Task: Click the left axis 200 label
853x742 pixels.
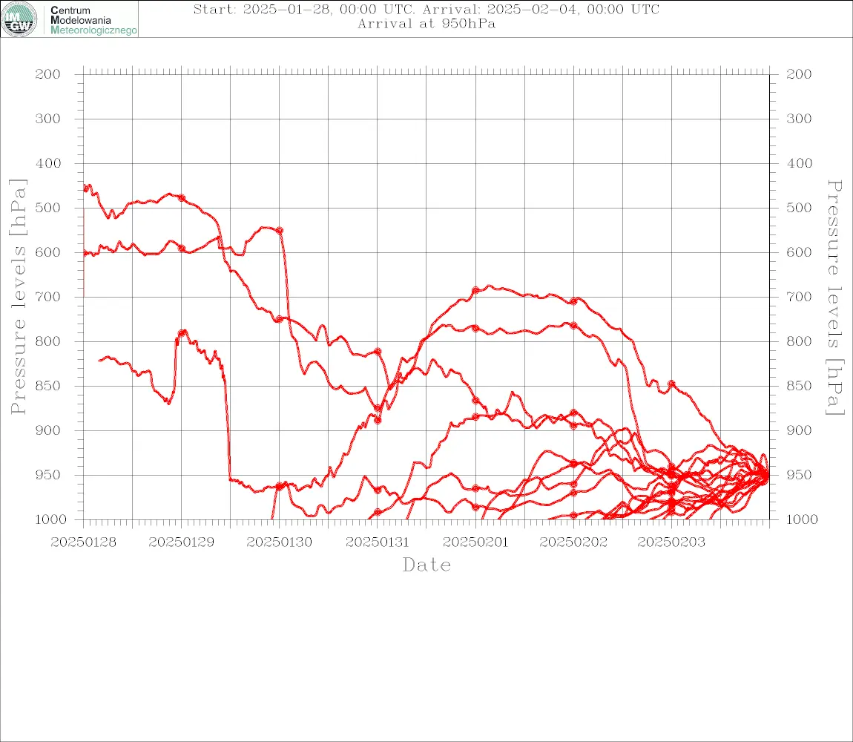Action: 48,74
